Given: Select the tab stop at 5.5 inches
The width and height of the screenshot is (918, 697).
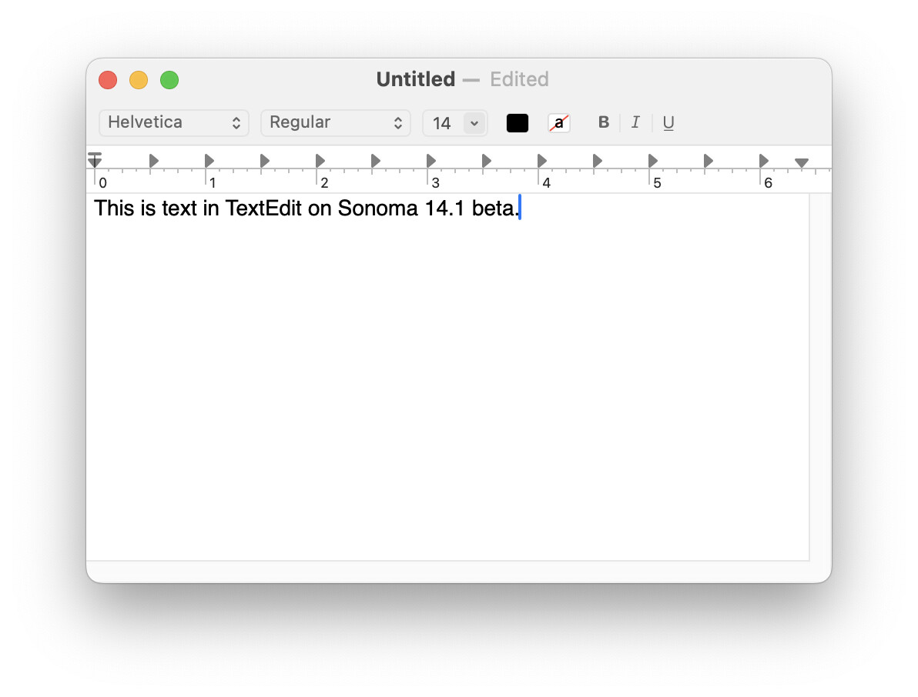Looking at the screenshot, I should point(708,161).
